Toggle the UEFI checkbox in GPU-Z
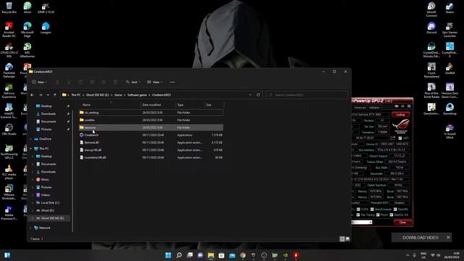This screenshot has width=464, height=261. point(400,138)
